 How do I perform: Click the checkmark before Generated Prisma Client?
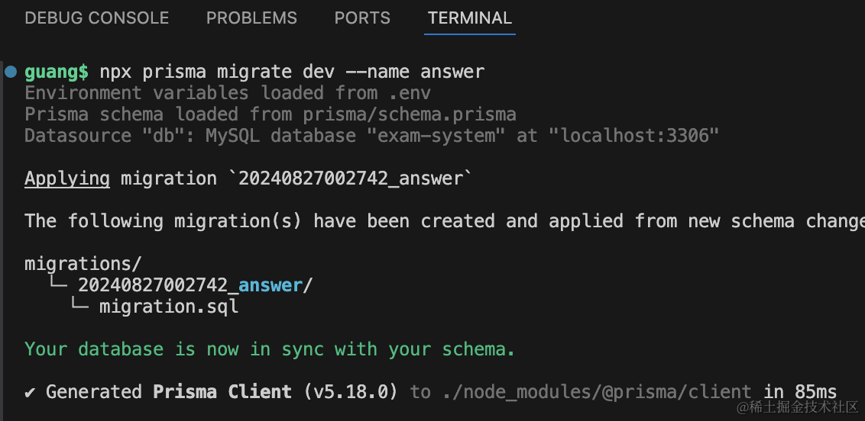[x=31, y=392]
